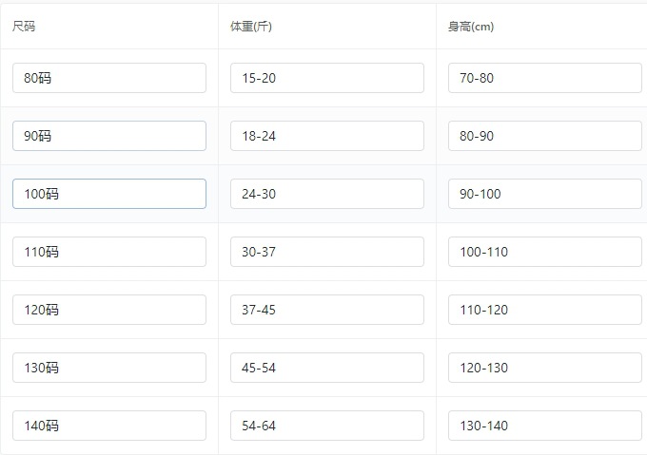Click the weight box containing 54-64
647x455 pixels.
coord(327,426)
